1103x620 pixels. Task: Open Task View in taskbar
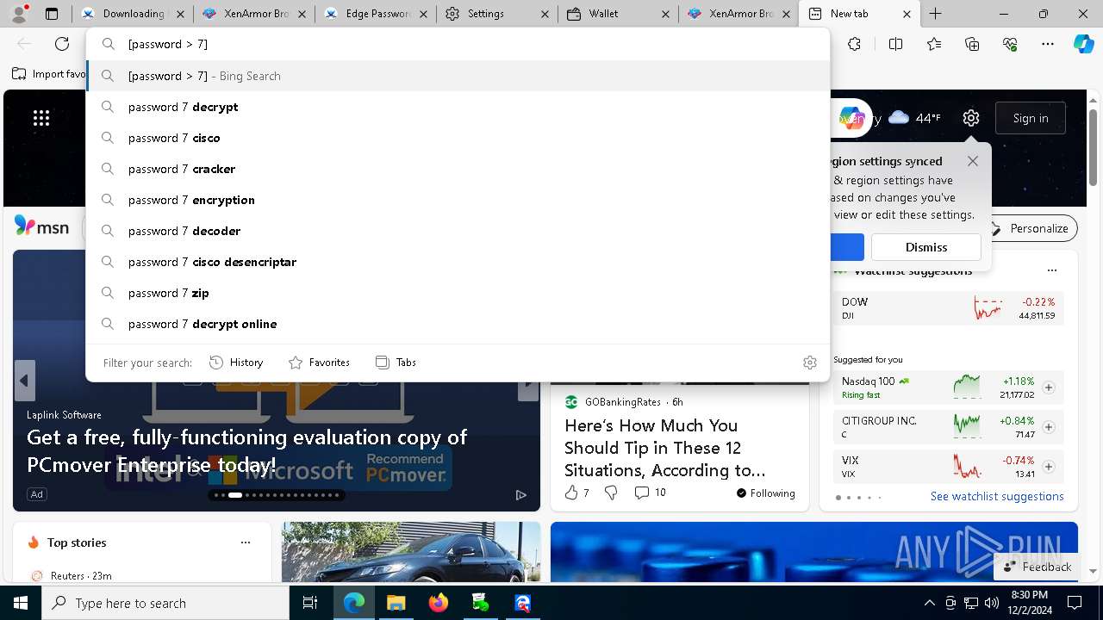click(x=310, y=603)
